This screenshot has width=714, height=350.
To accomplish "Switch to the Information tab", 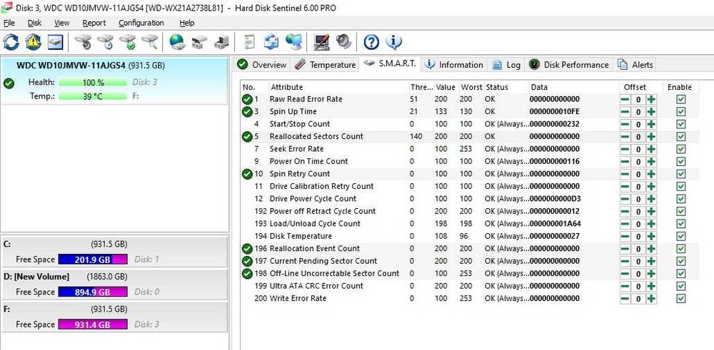I will [454, 65].
